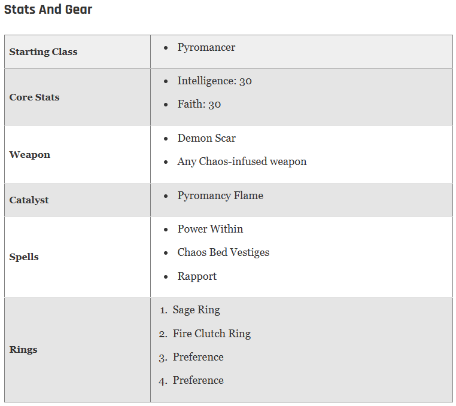The width and height of the screenshot is (456, 406).
Task: Click the Pyromancy Flame entry
Action: click(x=220, y=196)
